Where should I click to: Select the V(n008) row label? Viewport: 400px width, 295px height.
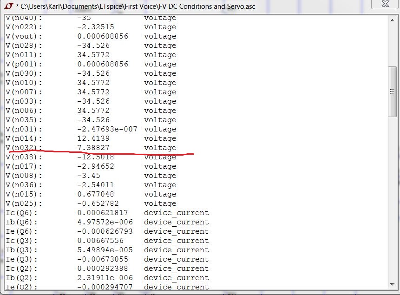(x=24, y=176)
